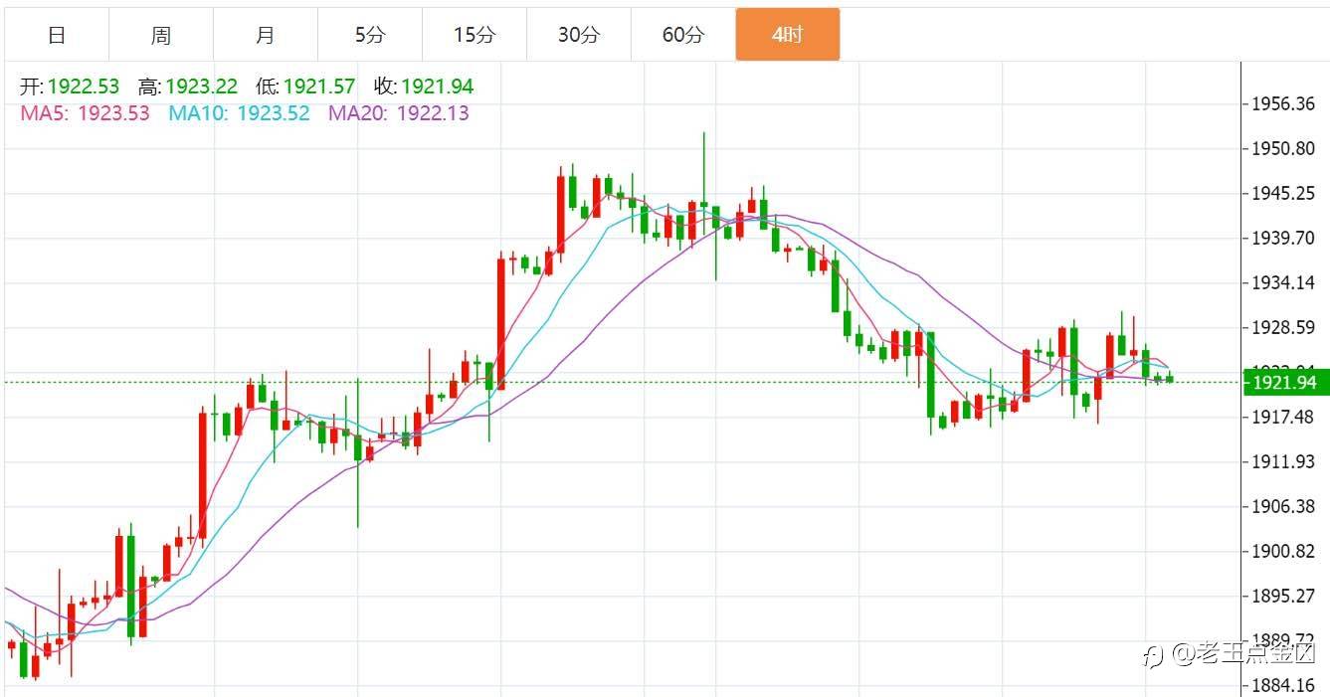Open the 月 monthly timeframe tab
Image resolution: width=1330 pixels, height=697 pixels.
pyautogui.click(x=266, y=36)
